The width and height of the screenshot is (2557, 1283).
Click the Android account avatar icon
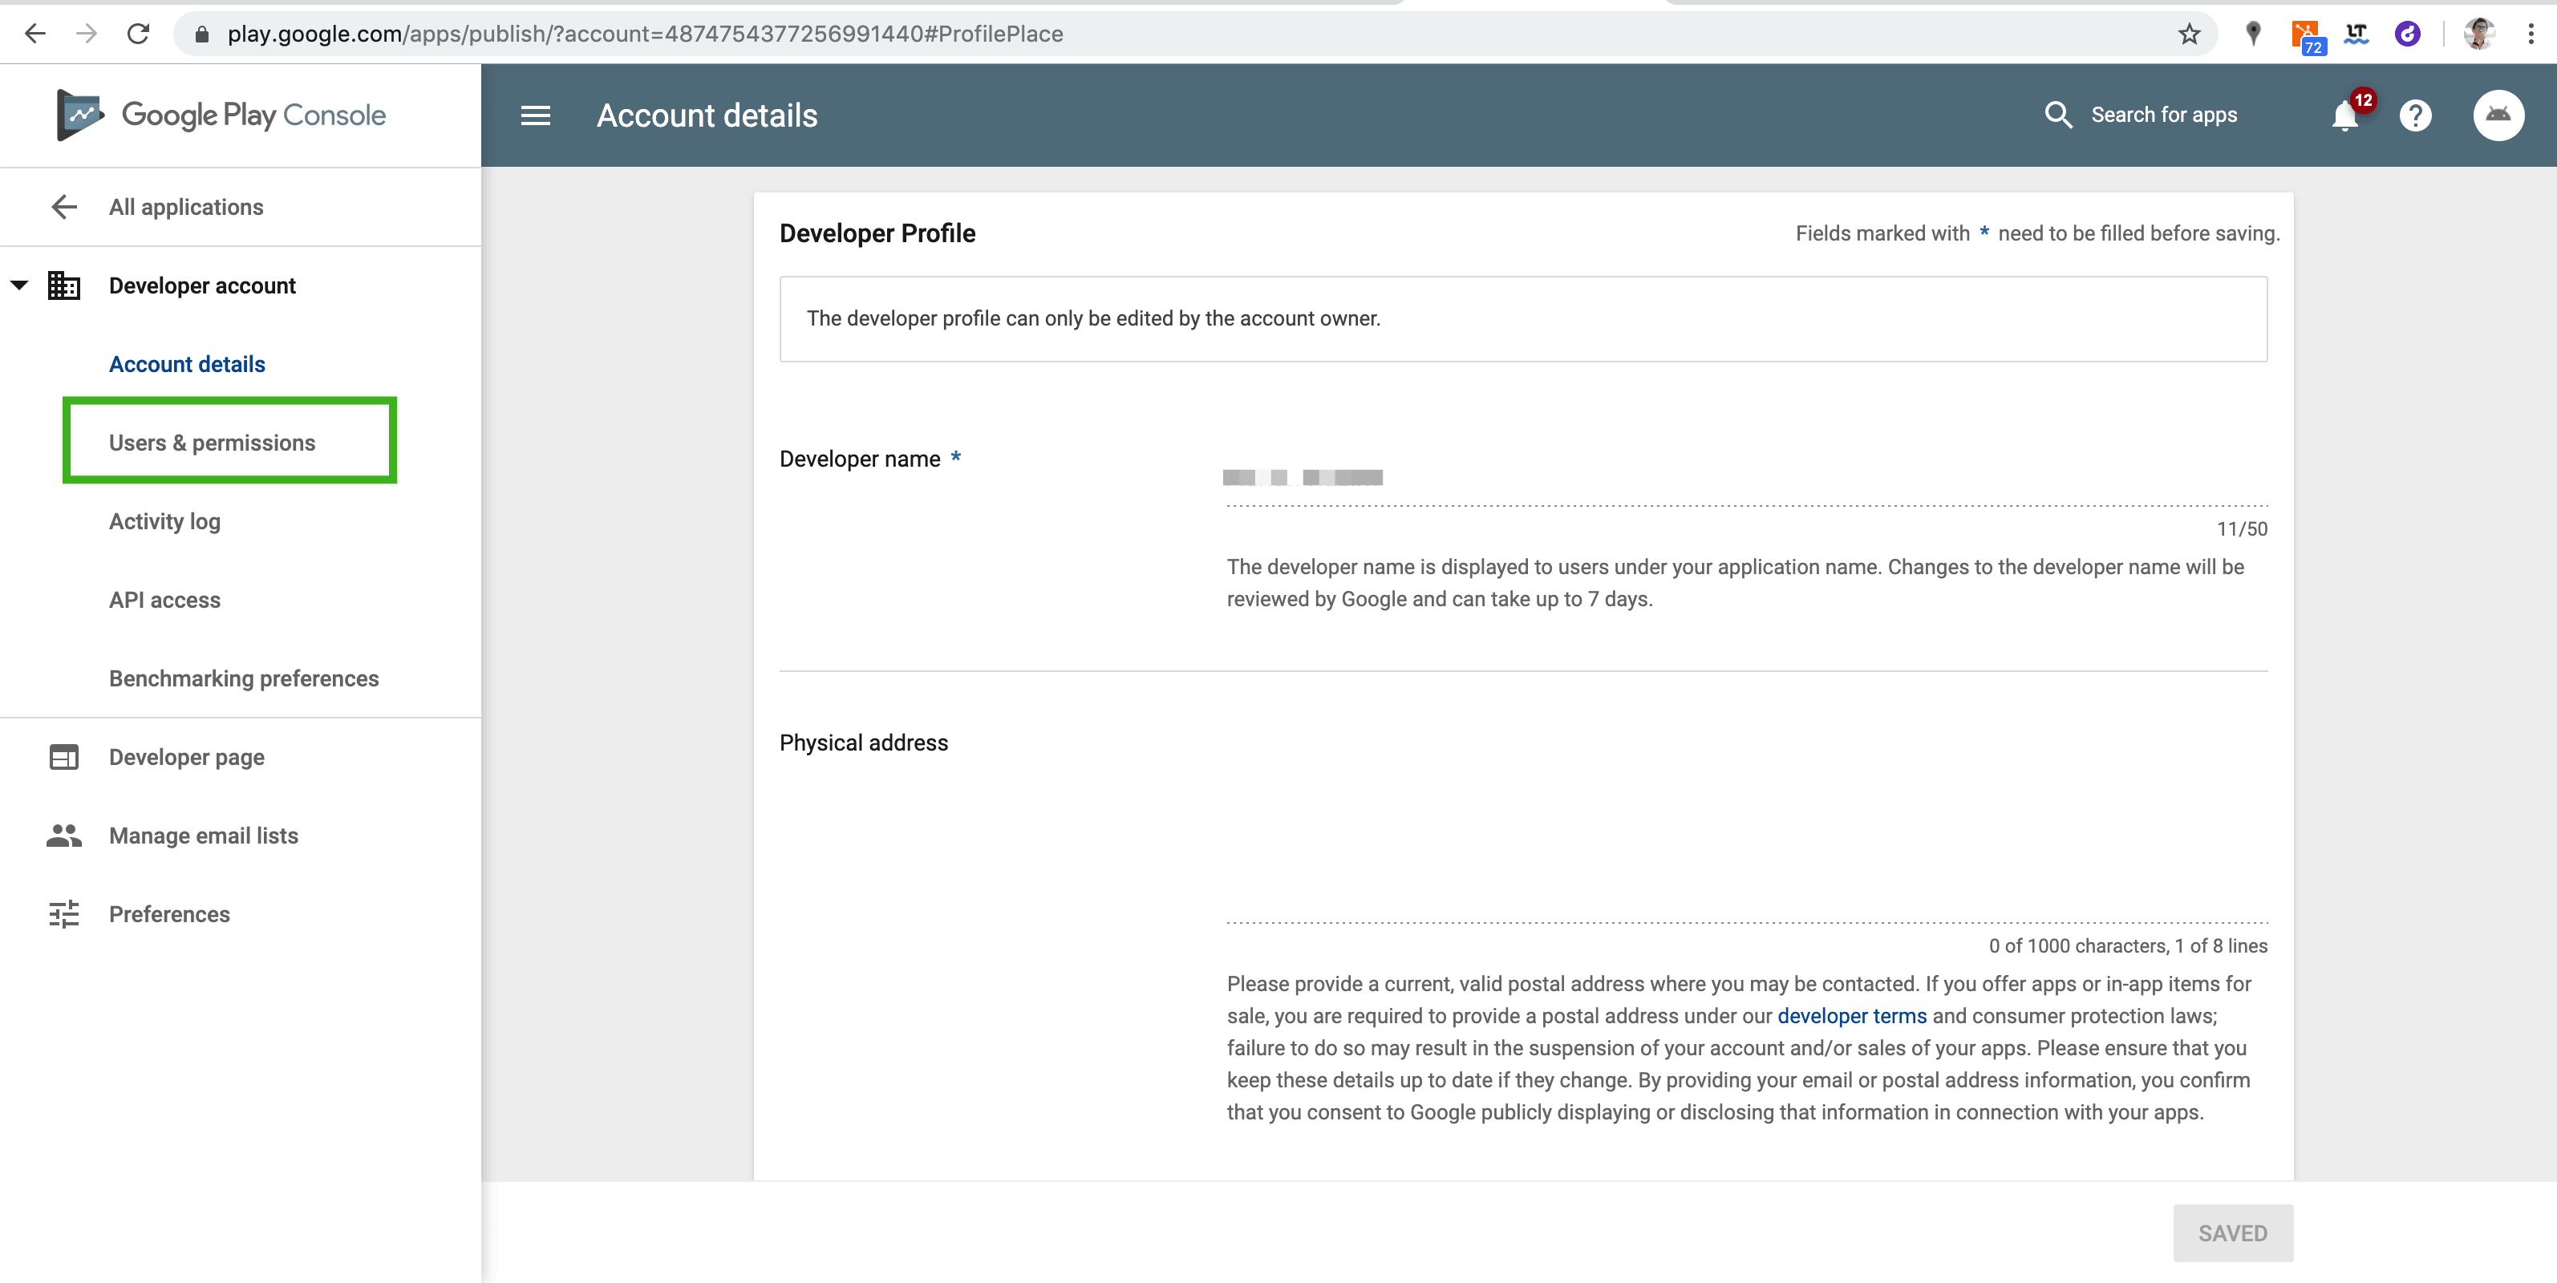(x=2498, y=116)
